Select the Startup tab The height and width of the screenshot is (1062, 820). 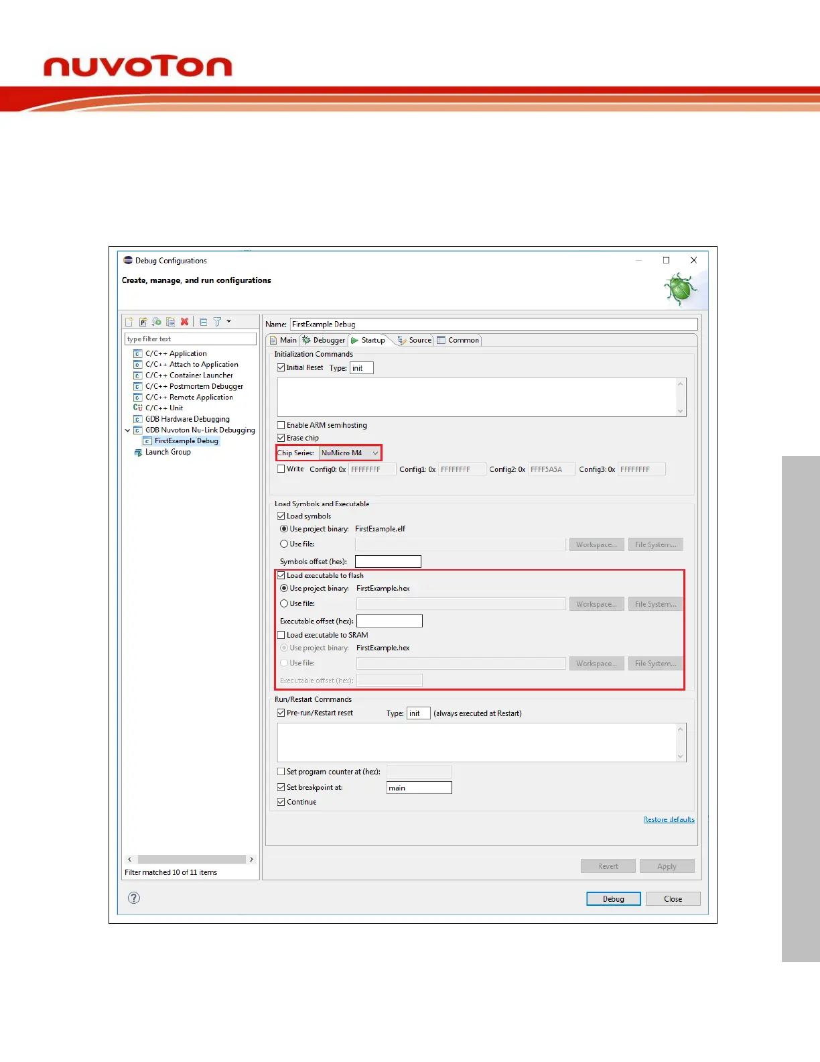368,340
